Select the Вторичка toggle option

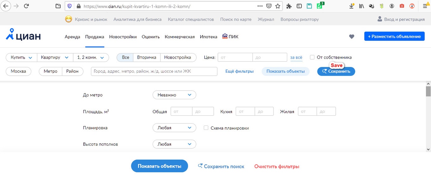(146, 58)
